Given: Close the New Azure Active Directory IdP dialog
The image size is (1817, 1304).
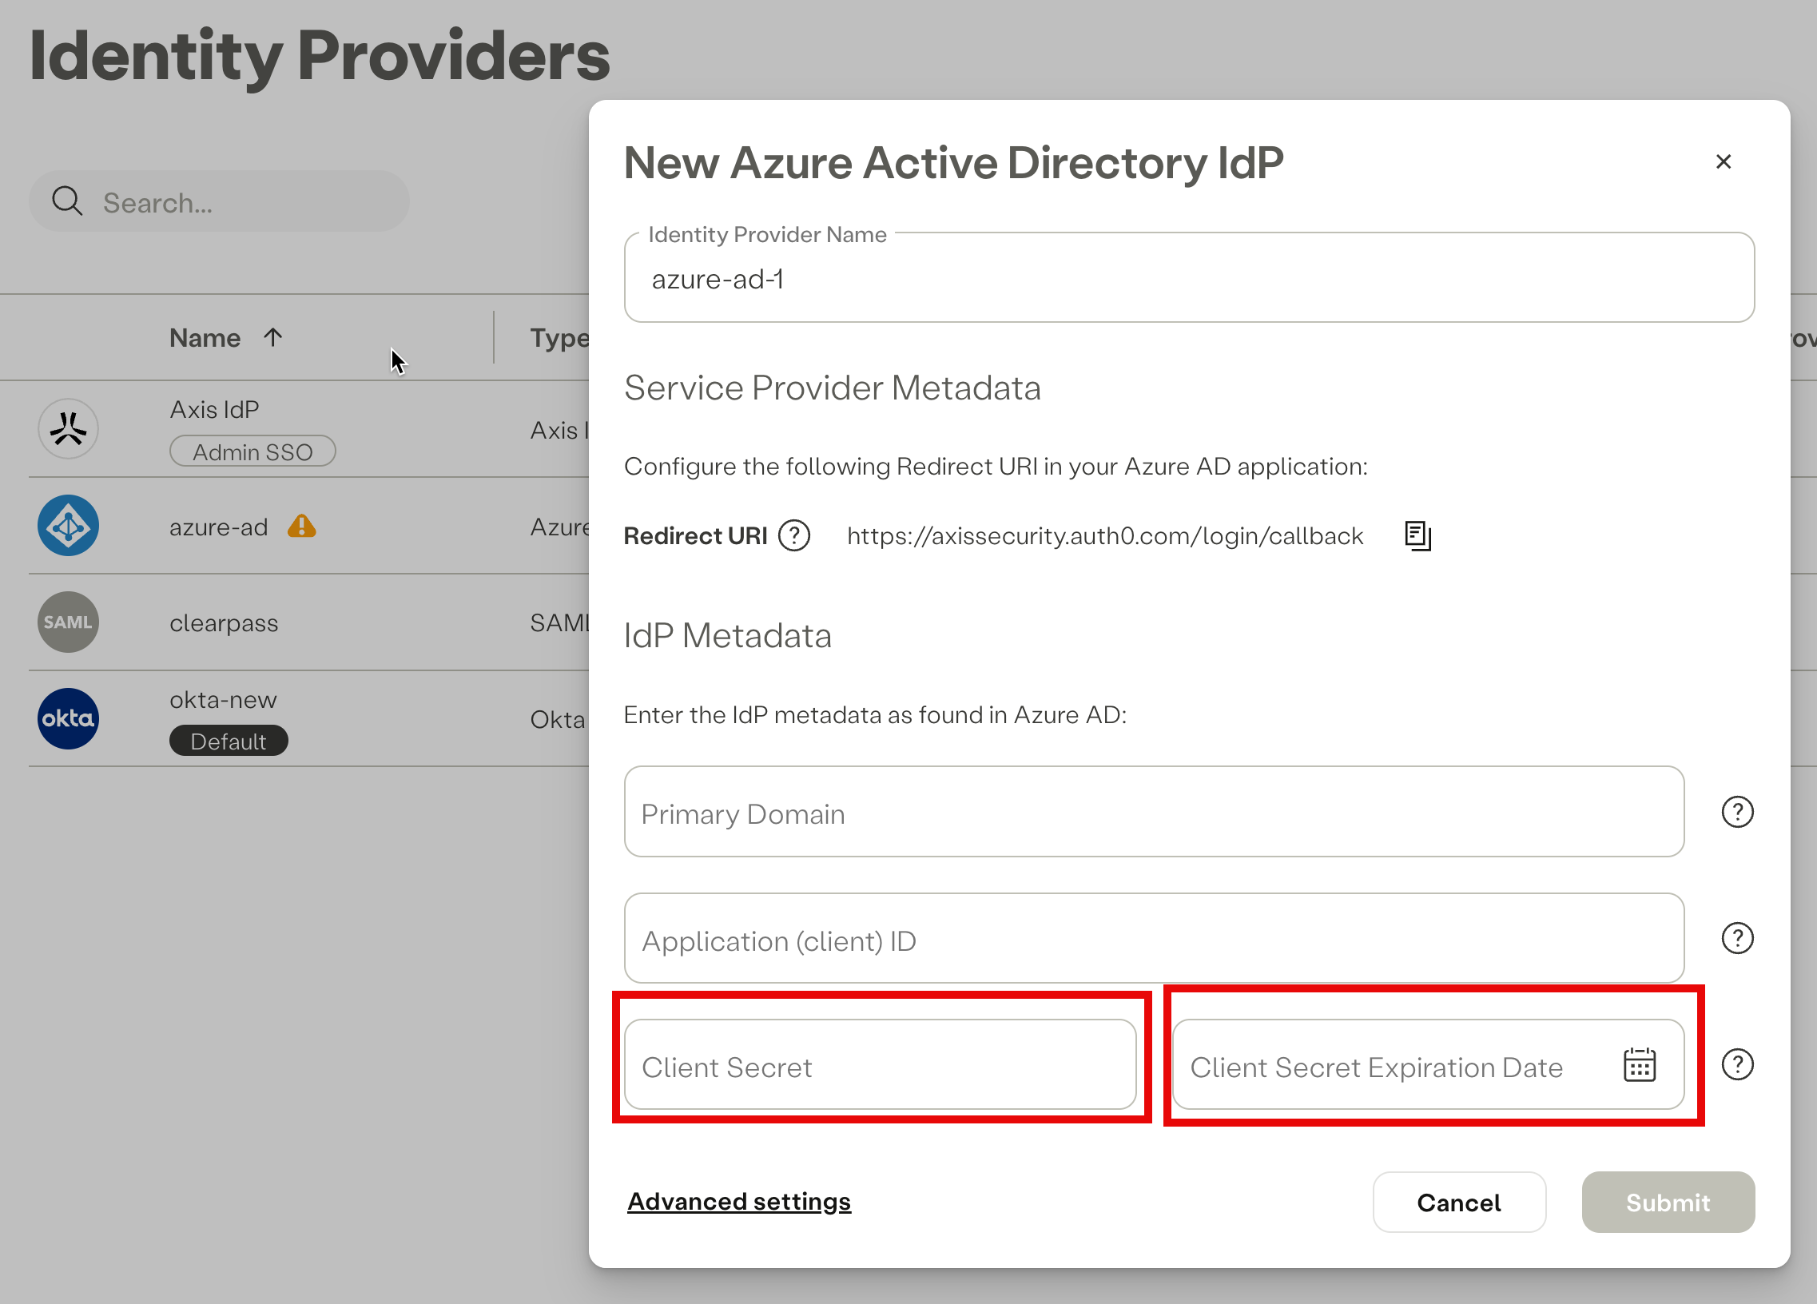Looking at the screenshot, I should point(1724,161).
